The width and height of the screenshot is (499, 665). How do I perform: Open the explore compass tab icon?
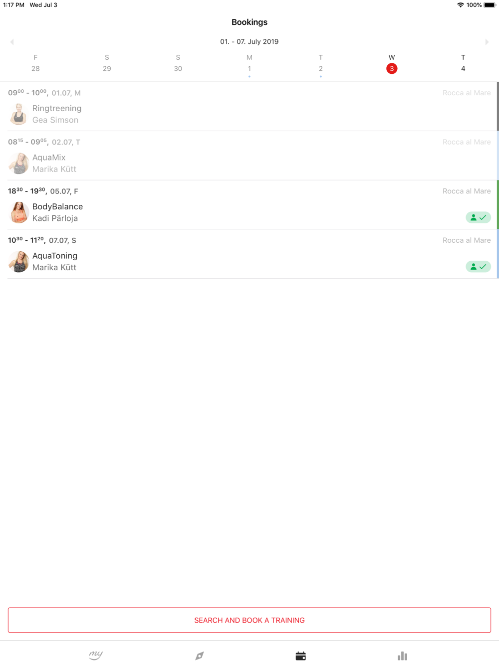[200, 656]
